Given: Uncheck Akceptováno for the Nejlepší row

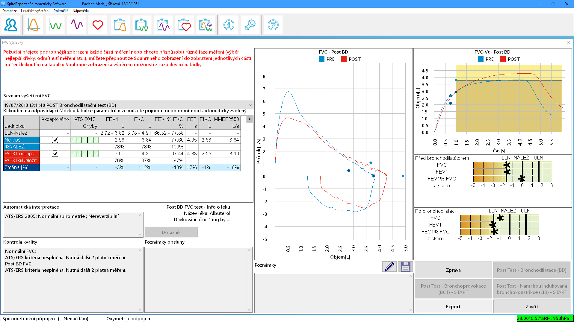Looking at the screenshot, I should tap(55, 140).
